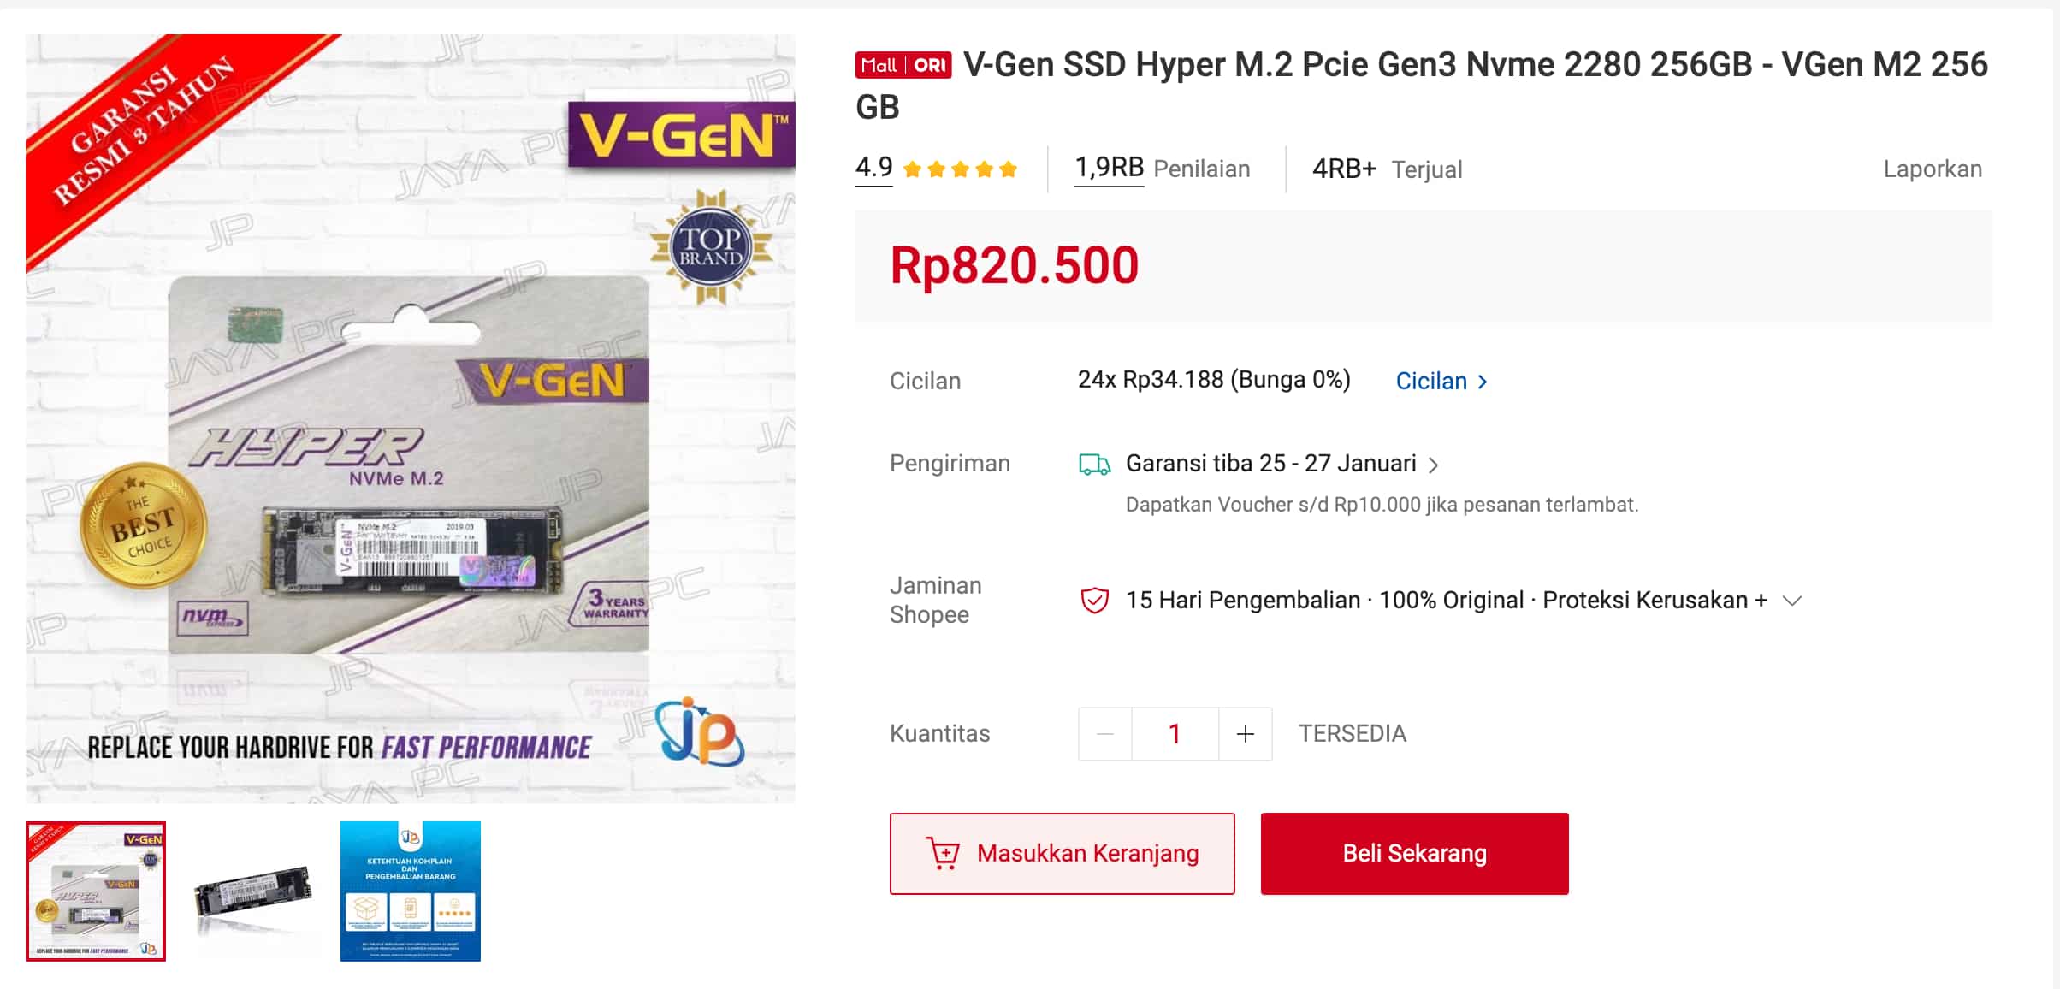Click the delivery truck icon
2060x989 pixels.
1094,465
